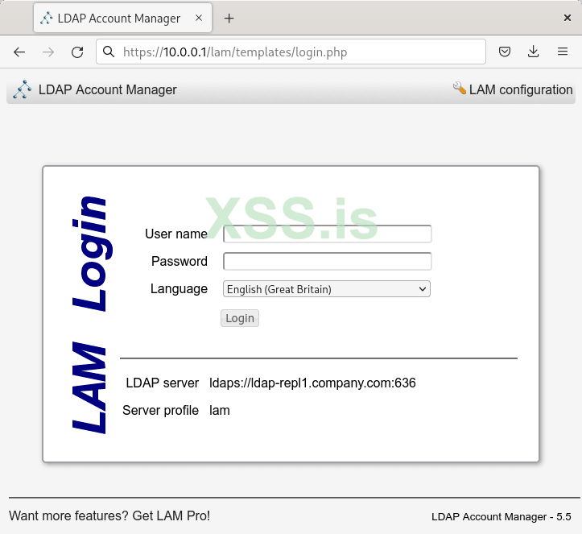
Task: Save page to Pocket icon
Action: pos(505,52)
